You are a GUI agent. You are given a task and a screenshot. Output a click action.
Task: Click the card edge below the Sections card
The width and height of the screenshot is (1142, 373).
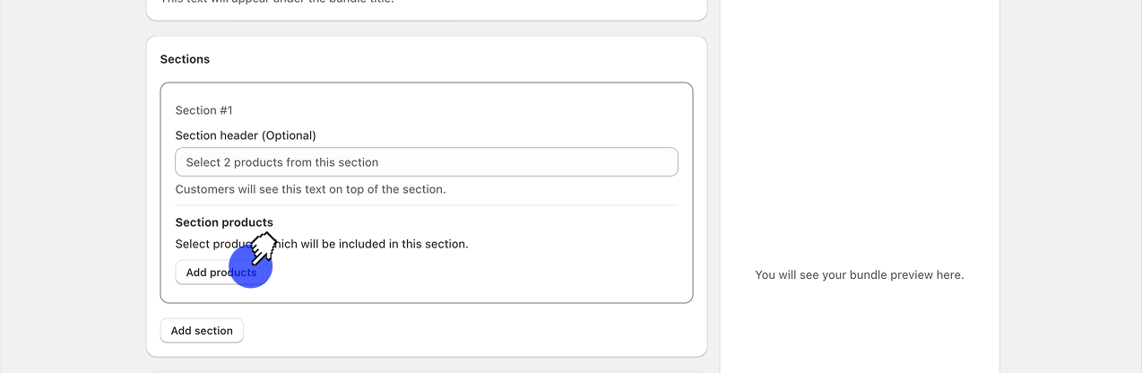point(426,370)
